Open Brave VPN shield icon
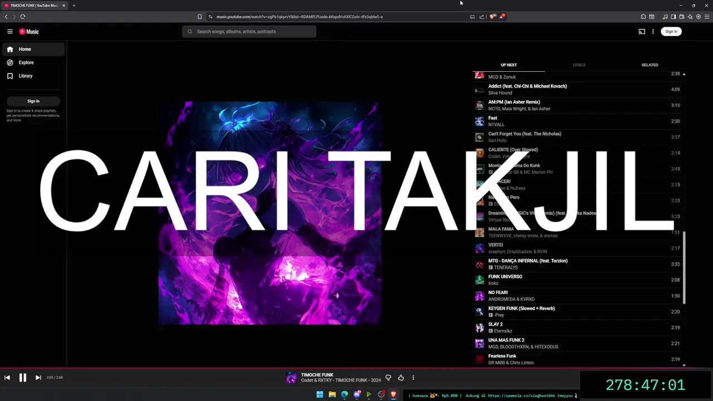 point(699,17)
